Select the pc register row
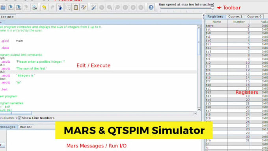The height and width of the screenshot is (151, 268). pyautogui.click(x=237, y=144)
